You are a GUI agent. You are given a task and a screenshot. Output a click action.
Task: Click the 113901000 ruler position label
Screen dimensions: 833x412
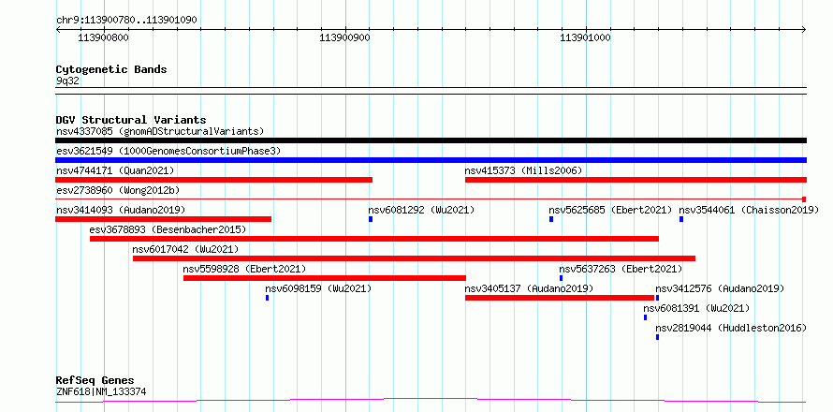(x=585, y=38)
